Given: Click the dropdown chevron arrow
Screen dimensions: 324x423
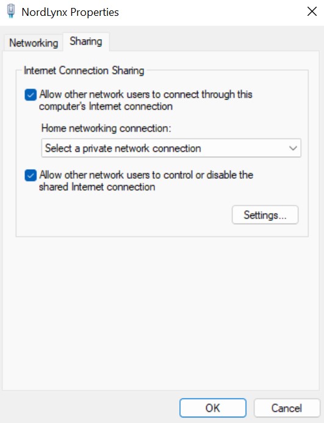Looking at the screenshot, I should (293, 148).
